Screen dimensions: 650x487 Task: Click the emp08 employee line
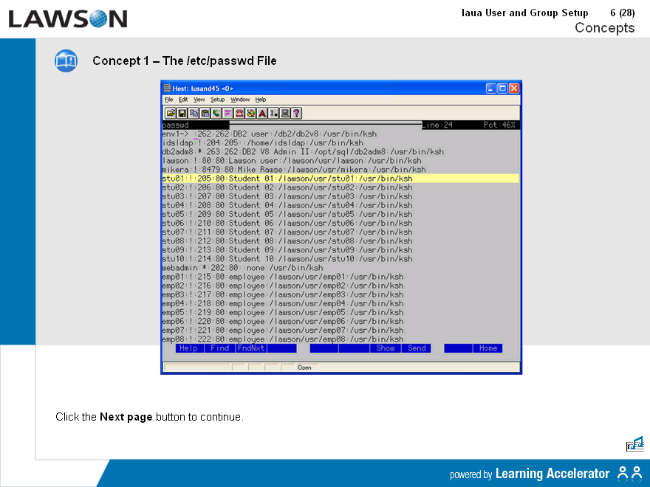click(282, 339)
